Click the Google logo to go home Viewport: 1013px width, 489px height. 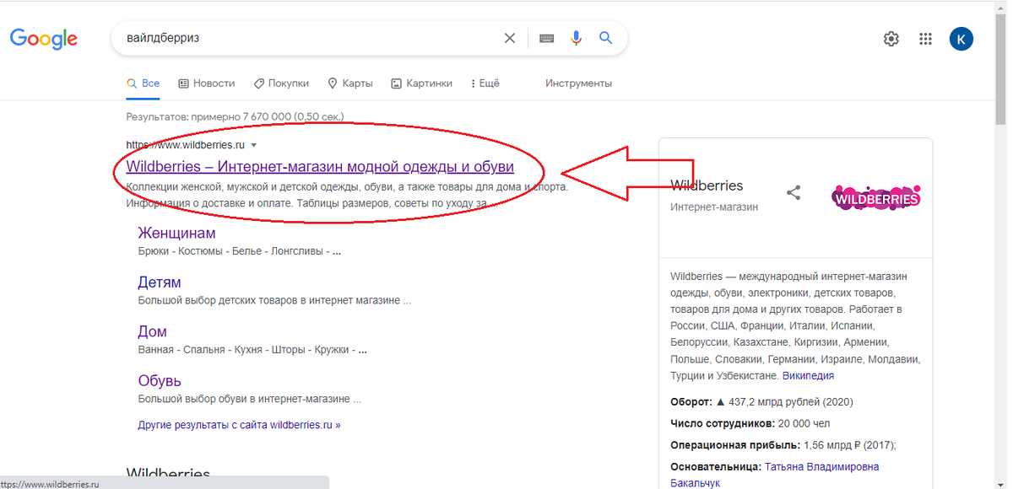(x=43, y=38)
